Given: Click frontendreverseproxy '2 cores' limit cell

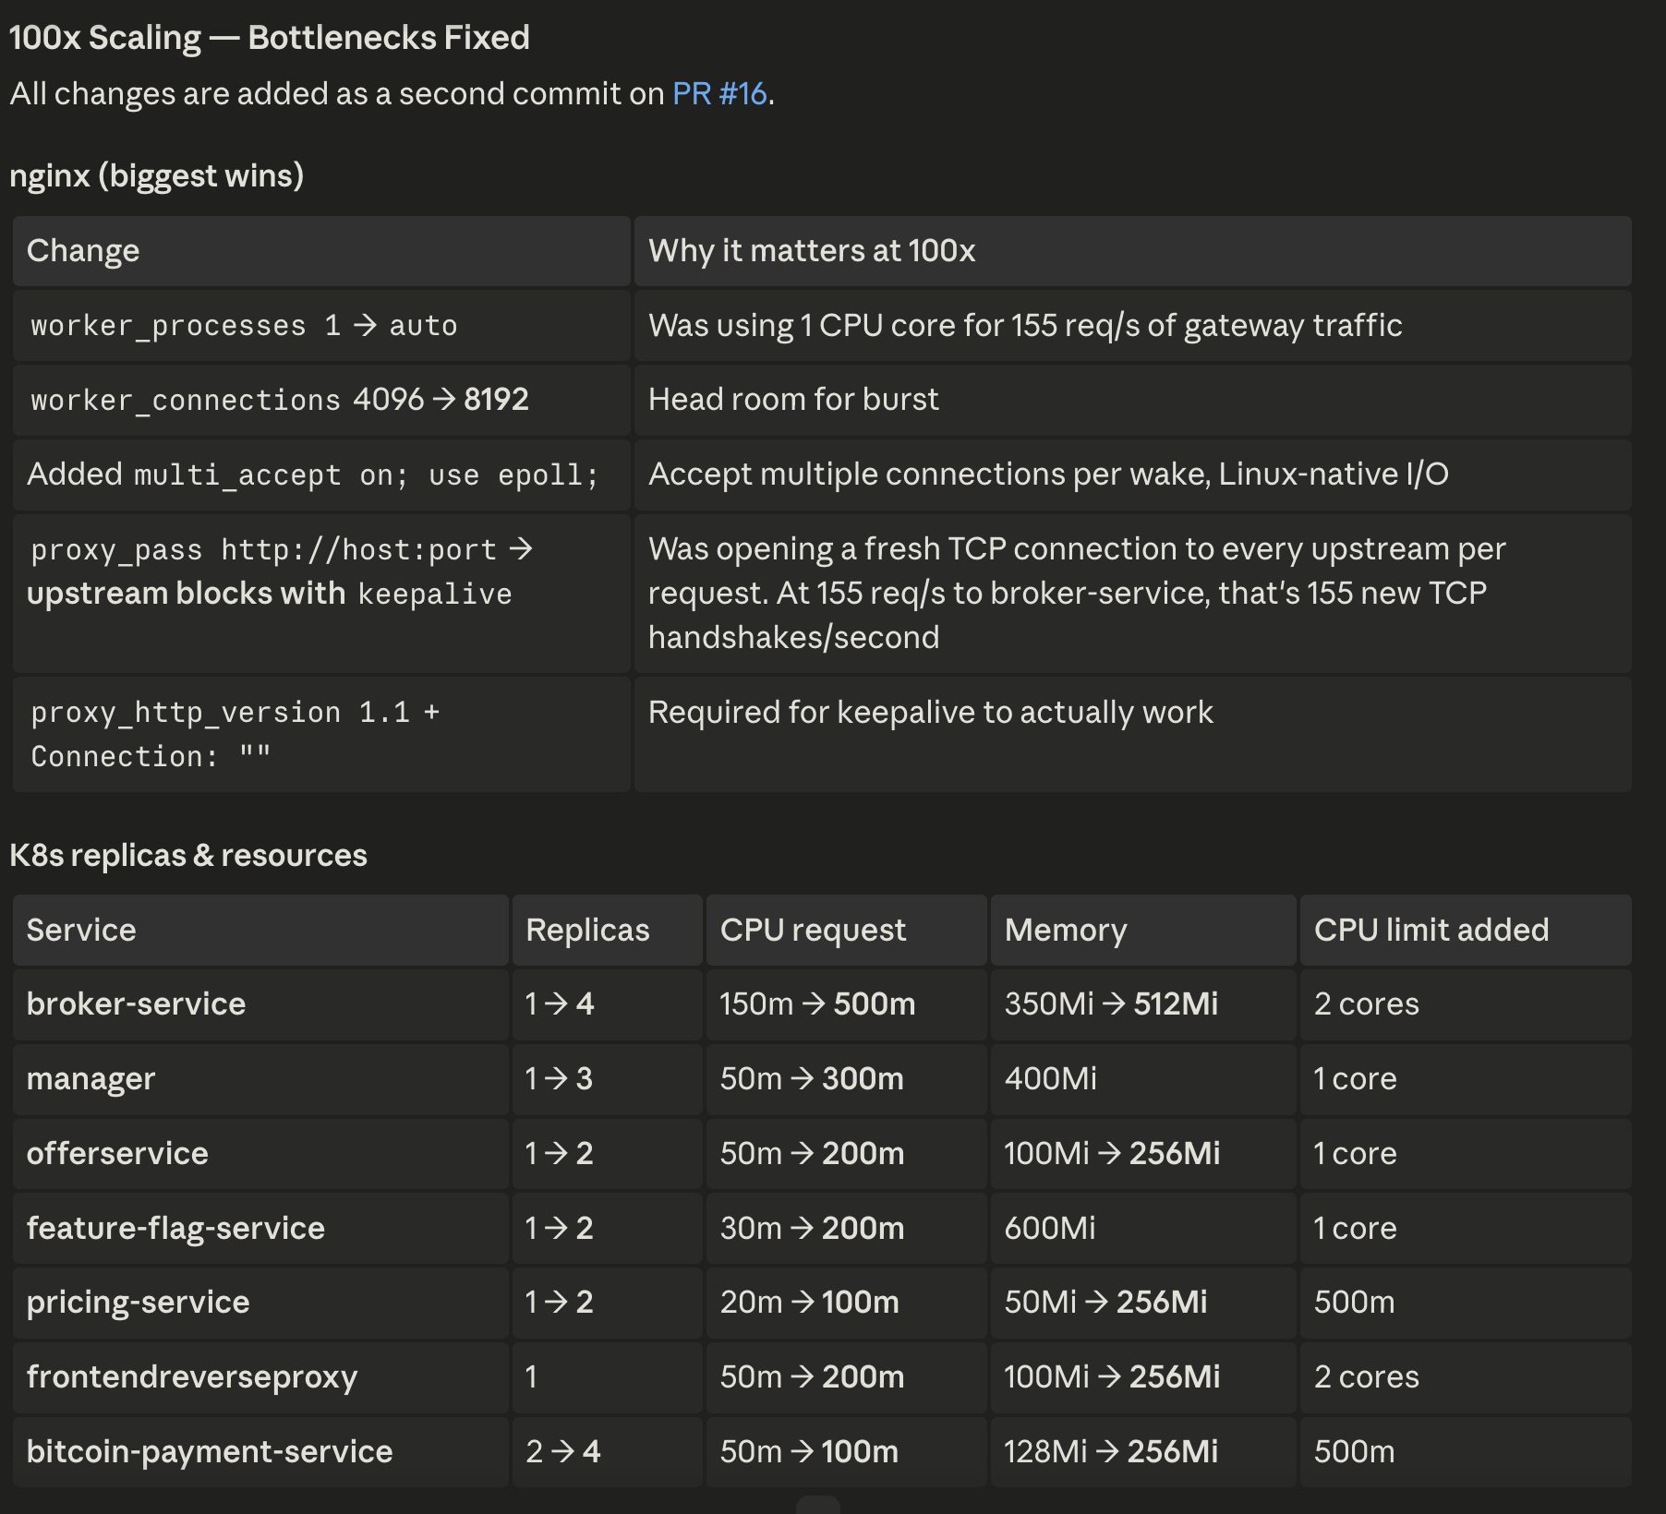Looking at the screenshot, I should click(x=1466, y=1377).
